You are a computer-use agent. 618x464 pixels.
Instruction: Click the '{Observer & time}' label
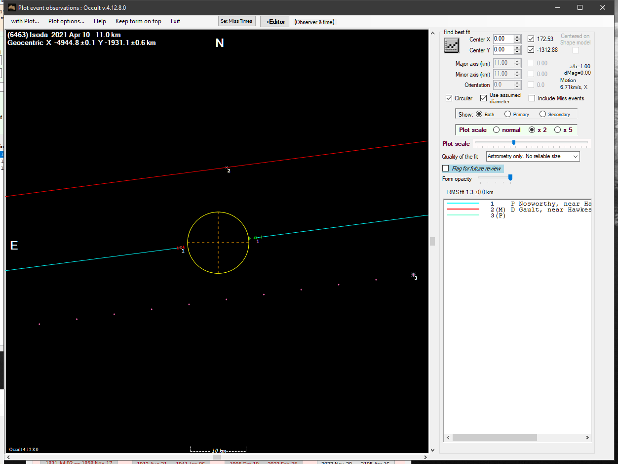(314, 22)
